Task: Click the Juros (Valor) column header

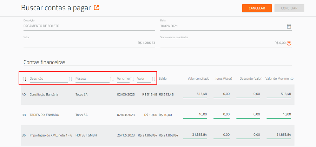Action: tap(224, 79)
